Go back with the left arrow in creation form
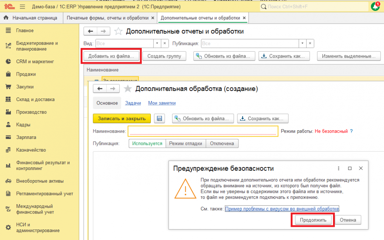384x240 pixels. 100,89
